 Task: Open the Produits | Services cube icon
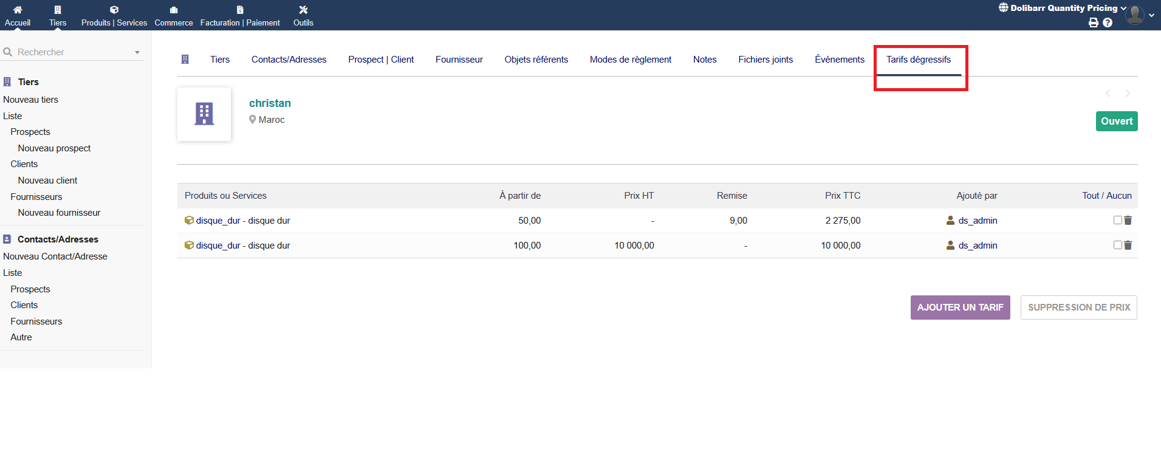tap(114, 10)
